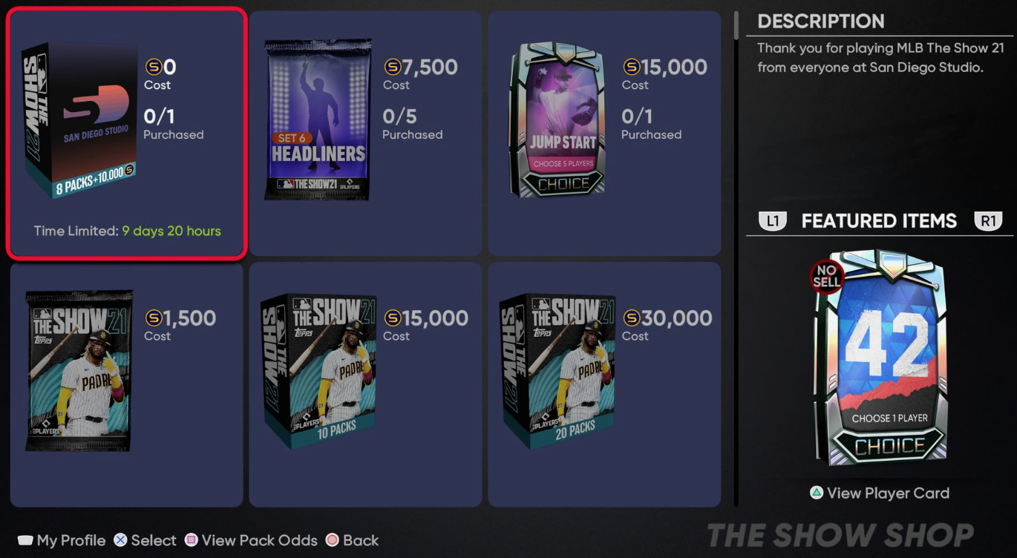The image size is (1017, 558).
Task: Select the San Diego Studio 8 Packs bundle
Action: (126, 134)
